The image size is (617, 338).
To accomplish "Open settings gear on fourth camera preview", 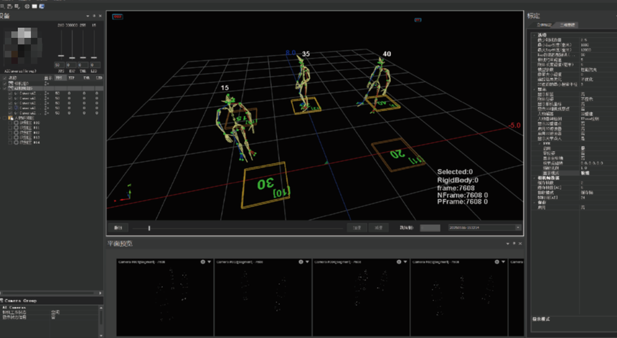I will point(496,262).
